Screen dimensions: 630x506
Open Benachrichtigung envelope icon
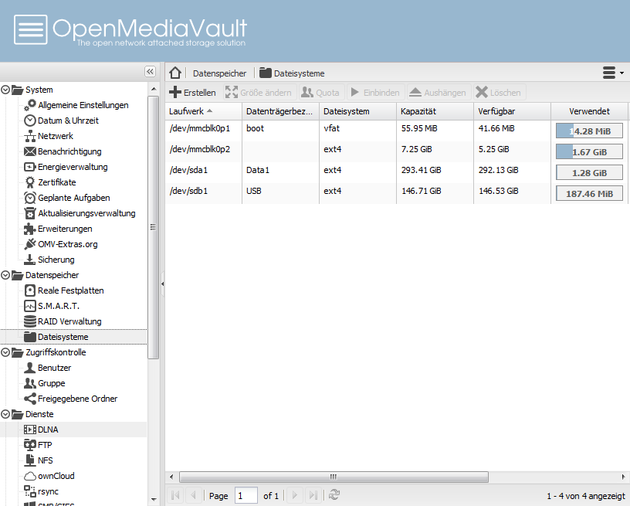(30, 151)
